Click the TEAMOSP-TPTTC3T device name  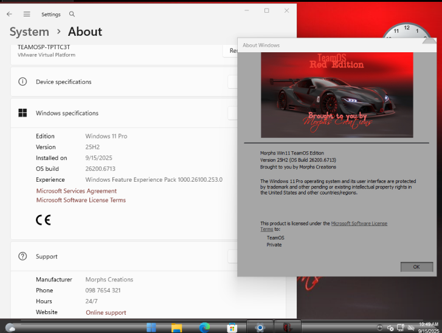44,47
